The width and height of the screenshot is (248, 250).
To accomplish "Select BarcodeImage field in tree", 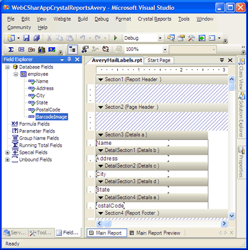I will 51,117.
